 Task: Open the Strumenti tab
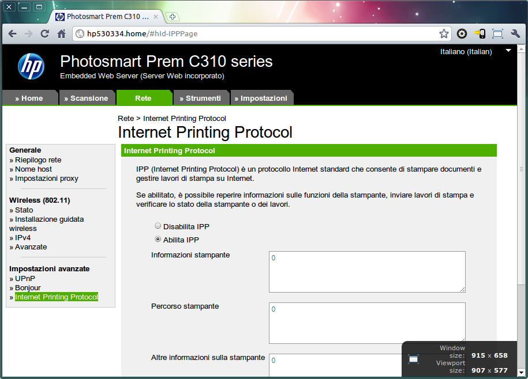point(201,98)
